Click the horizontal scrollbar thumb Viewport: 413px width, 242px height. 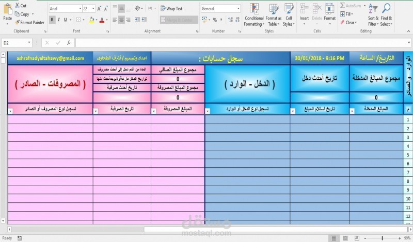point(276,230)
